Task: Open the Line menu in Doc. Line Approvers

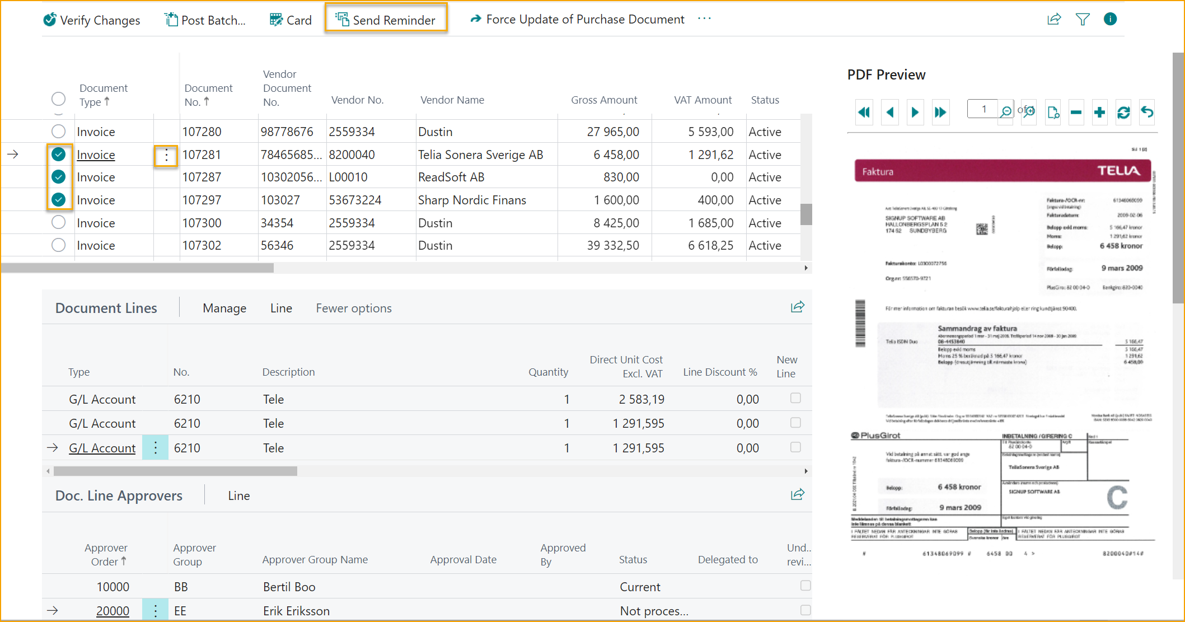Action: click(x=238, y=496)
